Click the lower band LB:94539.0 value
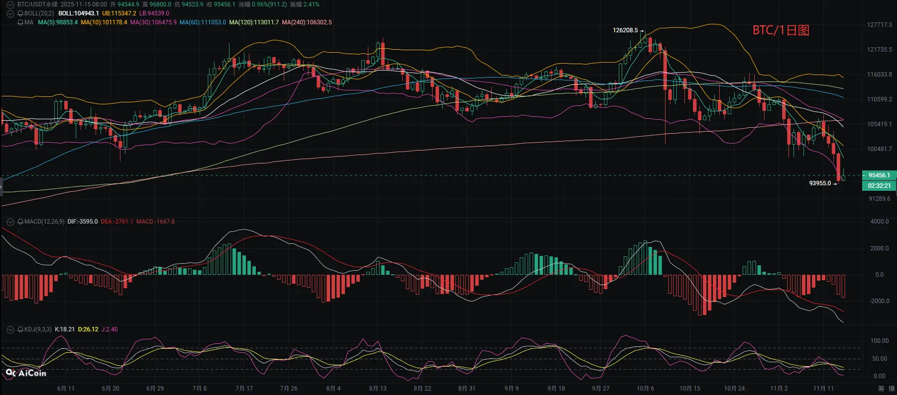Screen dimensions: 897x395 [x=154, y=13]
